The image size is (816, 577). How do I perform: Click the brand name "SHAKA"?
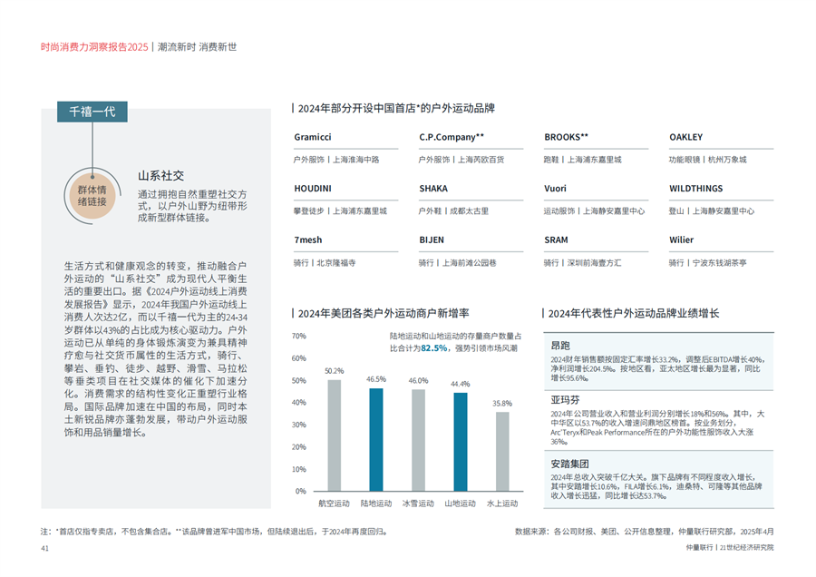(x=433, y=189)
